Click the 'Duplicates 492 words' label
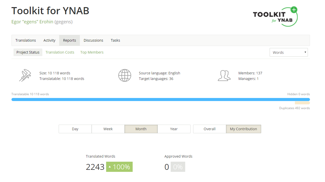The width and height of the screenshot is (325, 182). tap(295, 108)
